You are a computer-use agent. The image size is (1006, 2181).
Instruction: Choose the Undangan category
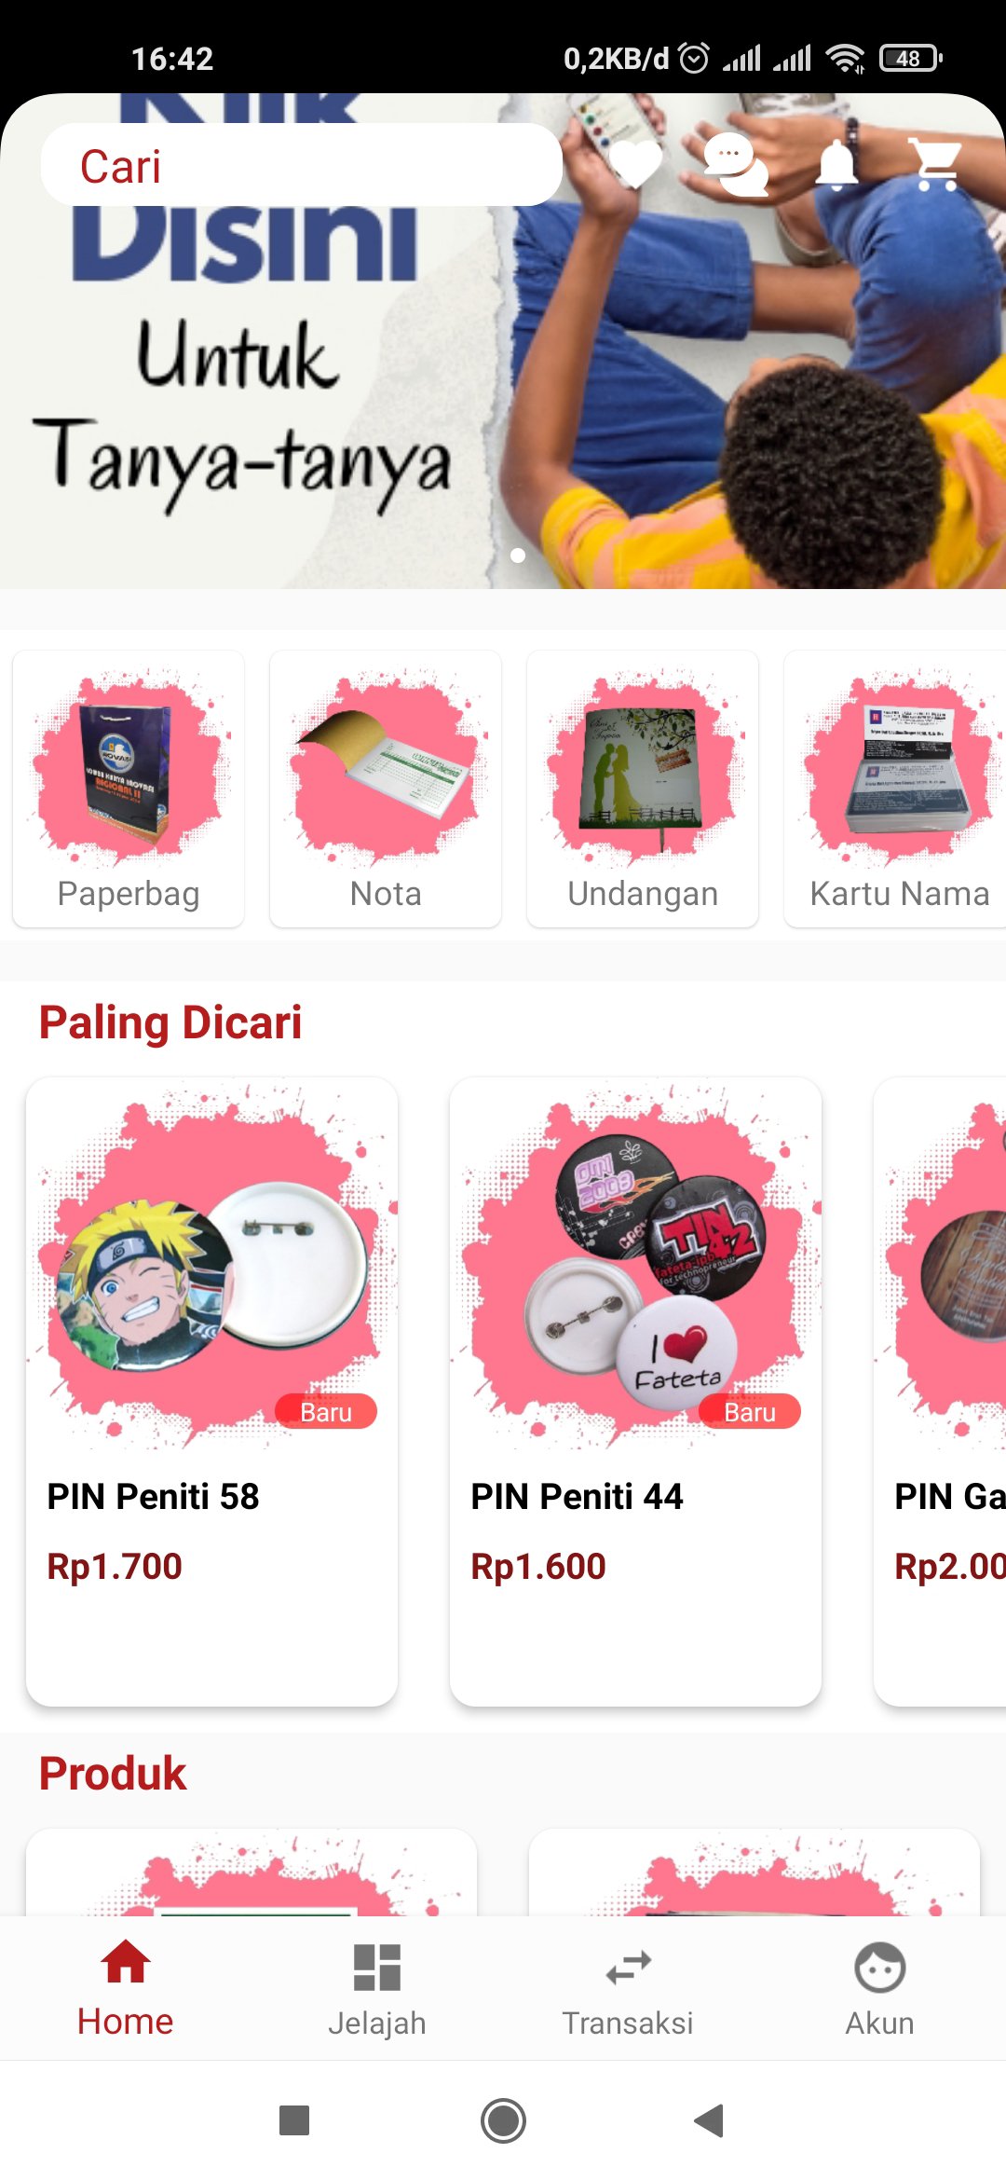(x=643, y=789)
